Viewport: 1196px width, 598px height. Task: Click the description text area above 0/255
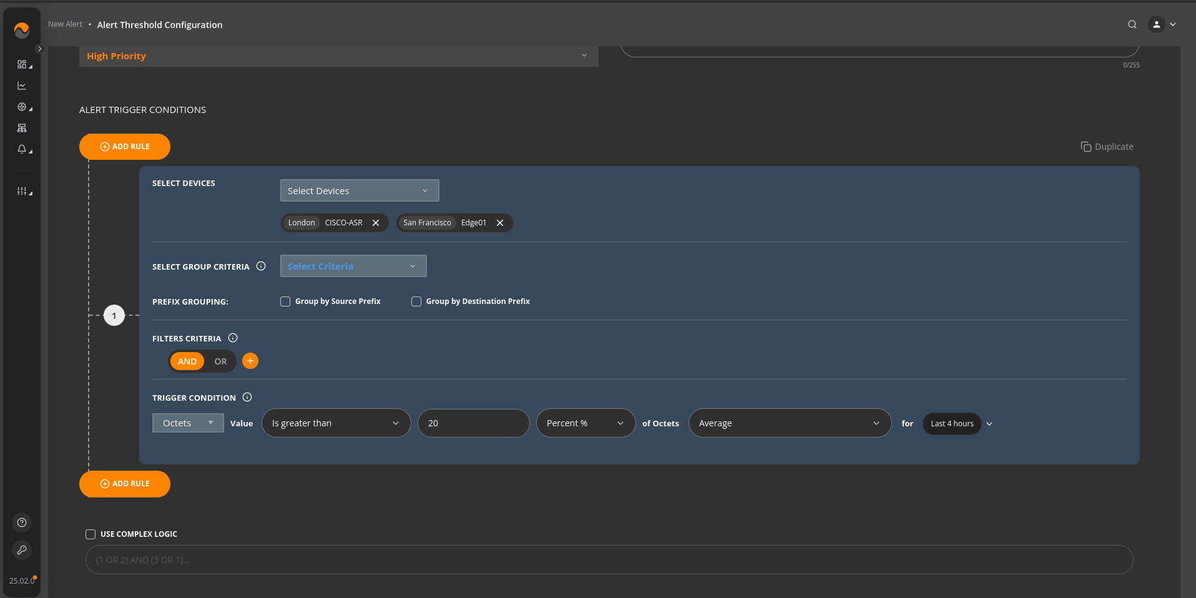[880, 51]
